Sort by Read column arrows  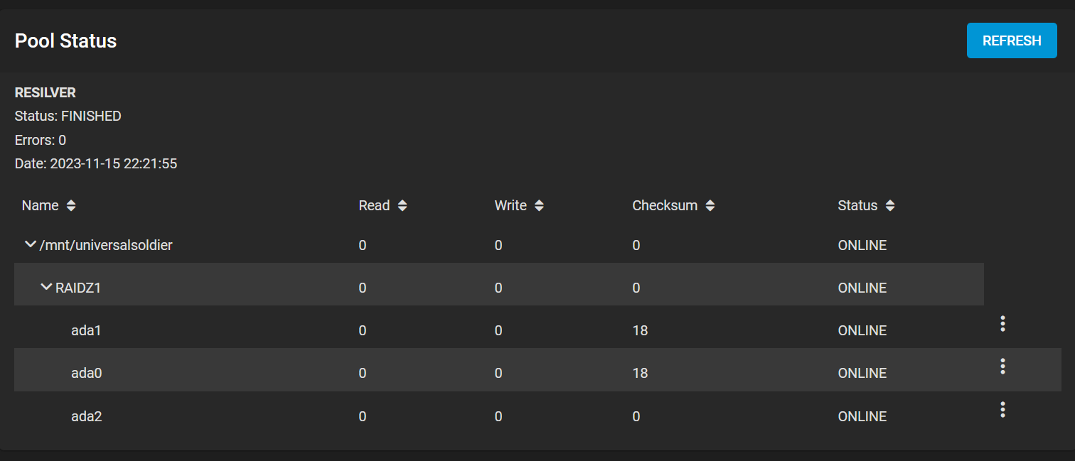click(402, 206)
